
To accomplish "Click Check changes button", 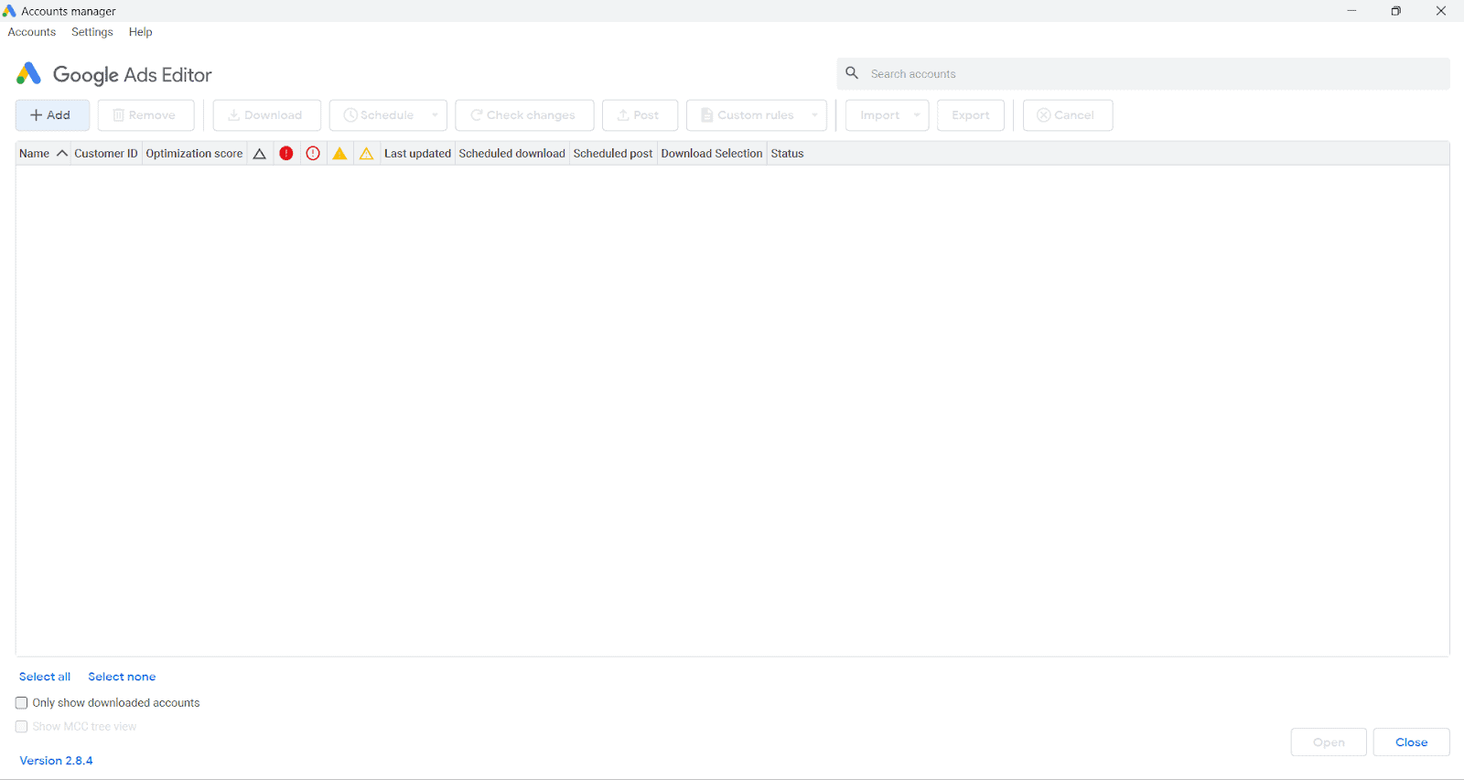I will (x=524, y=115).
